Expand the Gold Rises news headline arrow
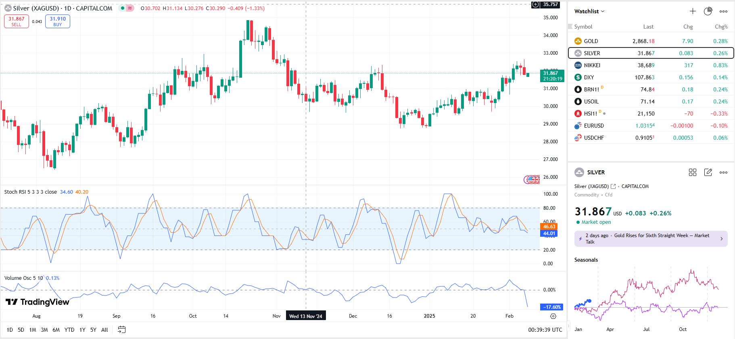This screenshot has width=735, height=339. pos(722,239)
